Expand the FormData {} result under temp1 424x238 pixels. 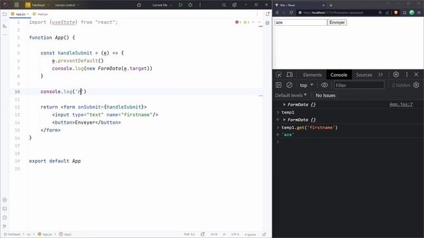tap(284, 120)
